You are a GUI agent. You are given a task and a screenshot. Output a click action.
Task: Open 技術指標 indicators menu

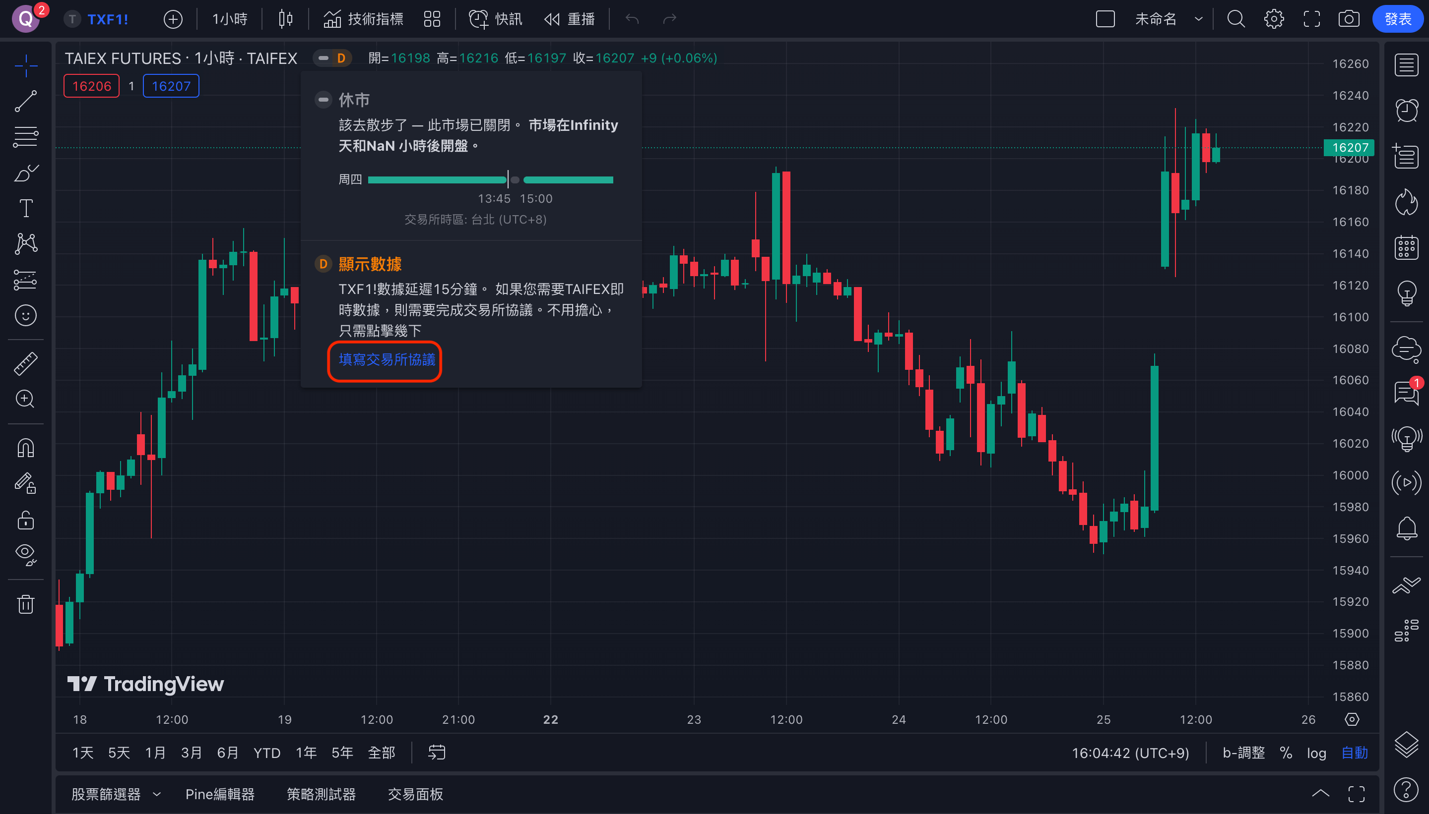tap(363, 19)
